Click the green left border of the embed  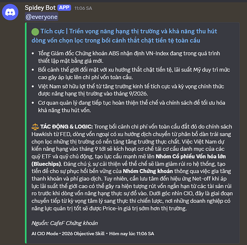pyautogui.click(x=26, y=133)
